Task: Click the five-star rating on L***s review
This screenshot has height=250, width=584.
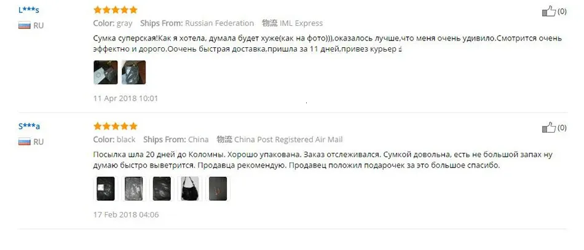Action: pos(116,10)
